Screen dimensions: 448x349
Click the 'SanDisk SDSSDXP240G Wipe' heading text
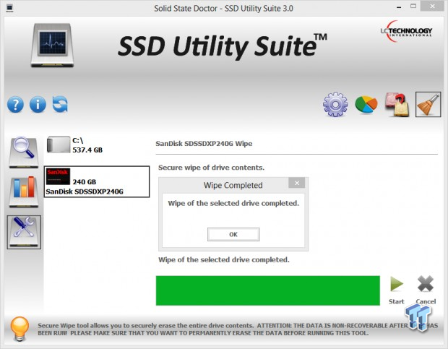(204, 144)
